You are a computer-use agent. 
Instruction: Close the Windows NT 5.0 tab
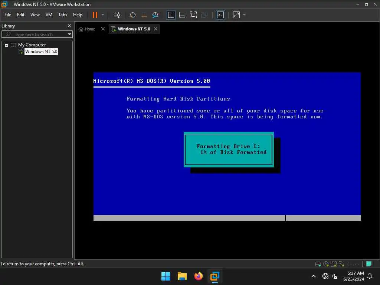[x=155, y=29]
